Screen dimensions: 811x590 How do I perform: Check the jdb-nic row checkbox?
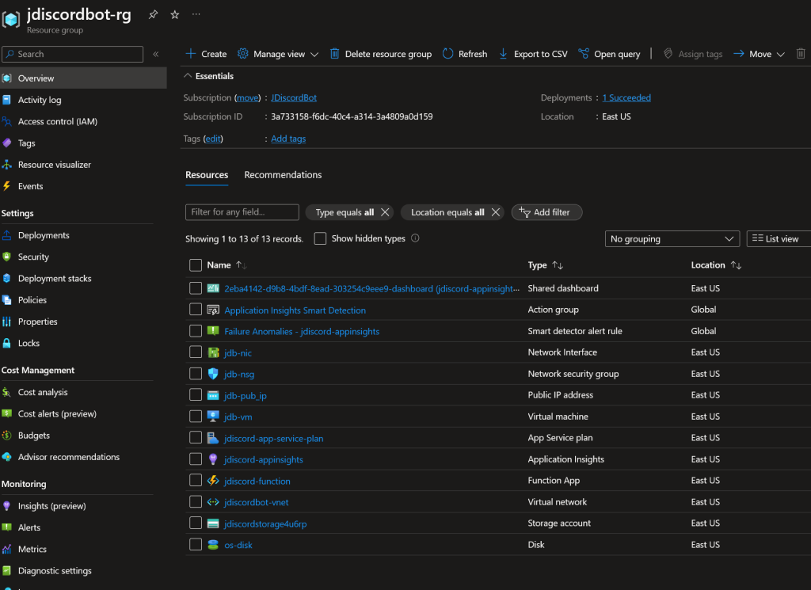tap(196, 352)
